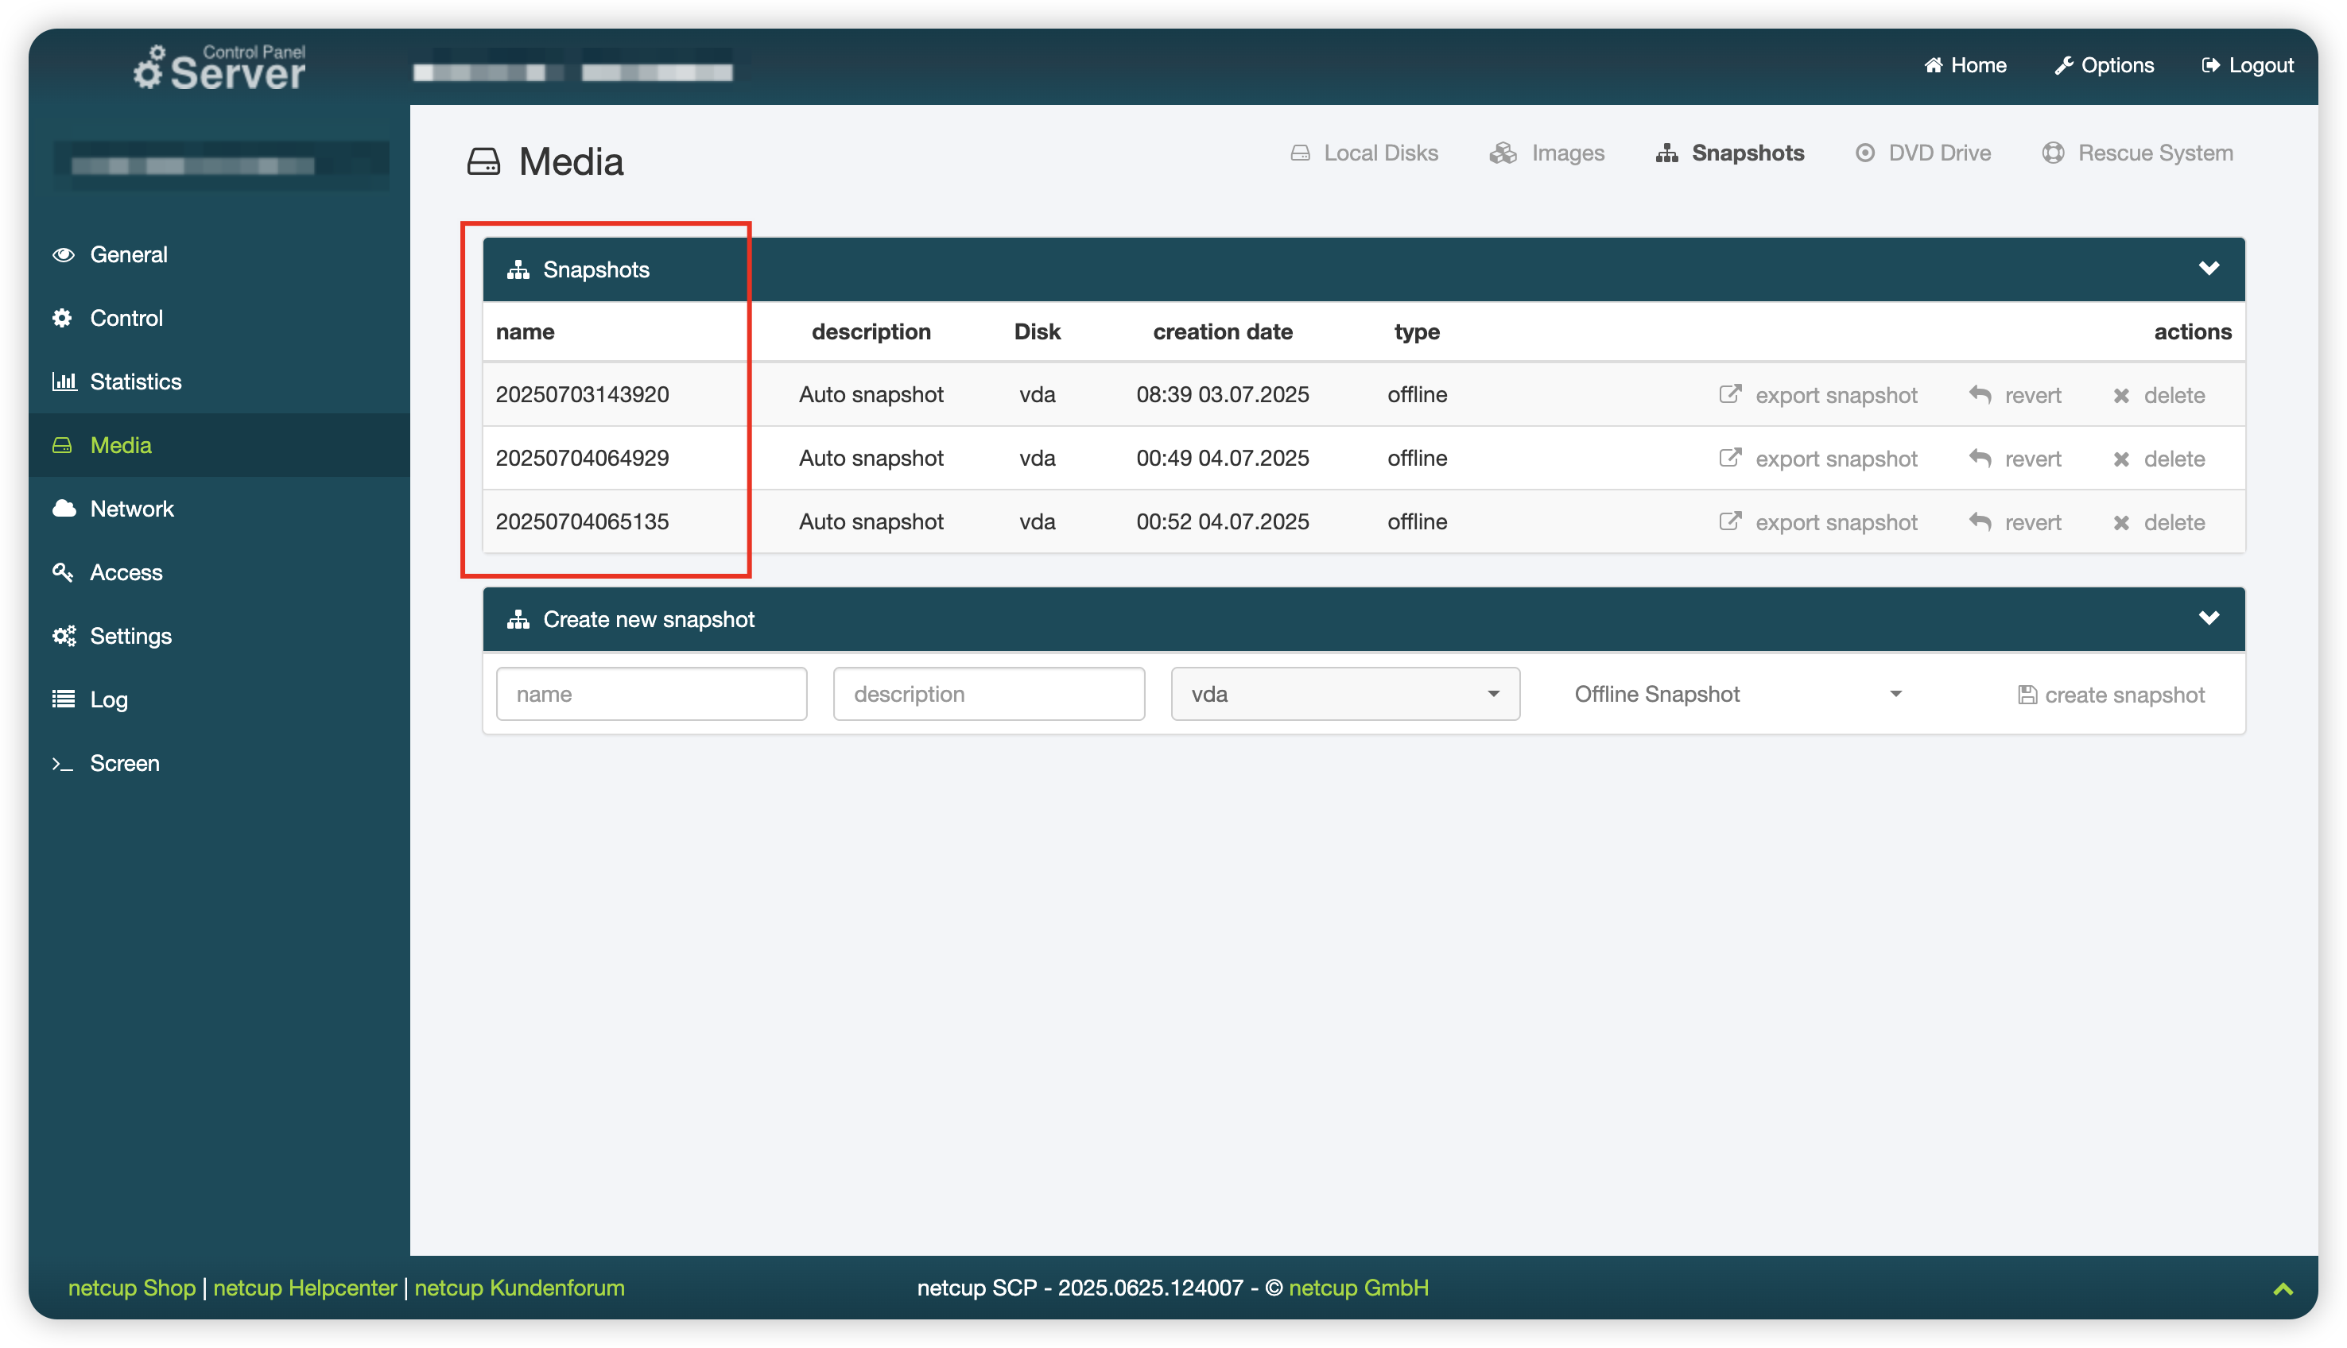Switch to the Local Disks tab
The height and width of the screenshot is (1348, 2347).
click(1364, 153)
